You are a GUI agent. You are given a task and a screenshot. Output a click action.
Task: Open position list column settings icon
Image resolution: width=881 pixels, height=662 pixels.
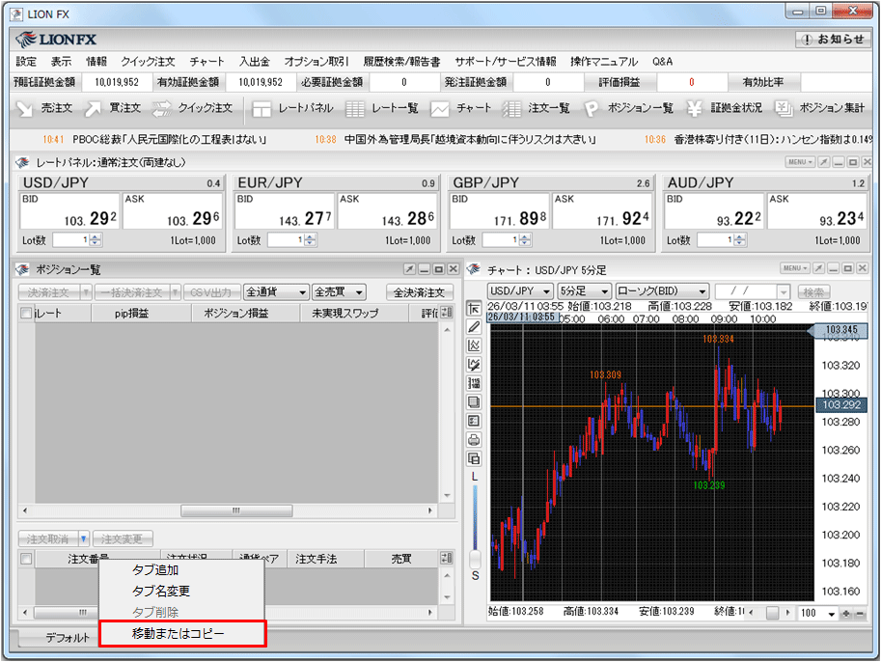[447, 313]
